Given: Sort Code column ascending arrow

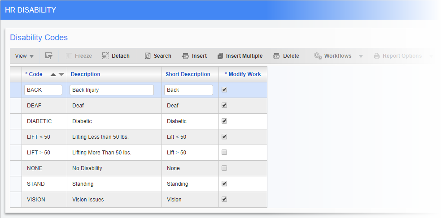Looking at the screenshot, I should pos(53,74).
